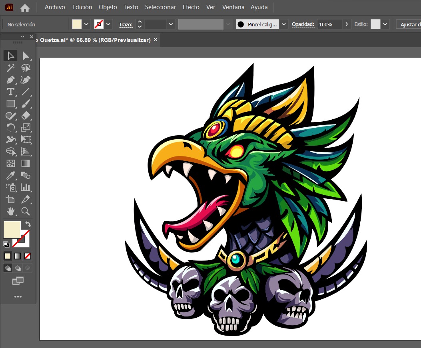
Task: Swap fill and stroke colors
Action: tap(28, 224)
